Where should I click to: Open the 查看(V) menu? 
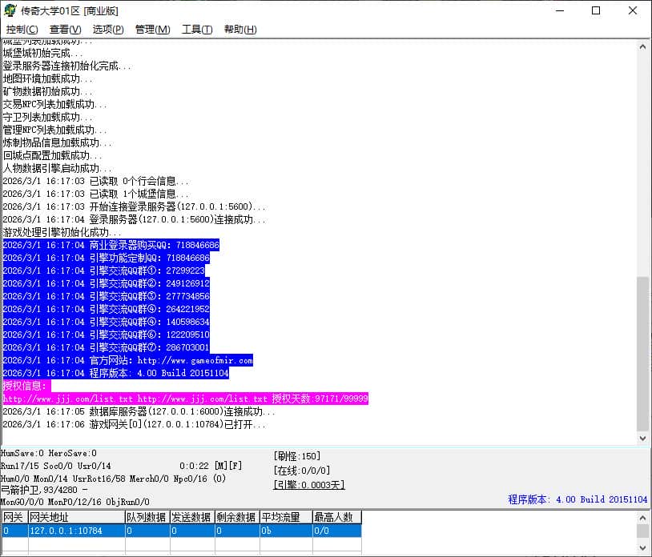[x=66, y=30]
